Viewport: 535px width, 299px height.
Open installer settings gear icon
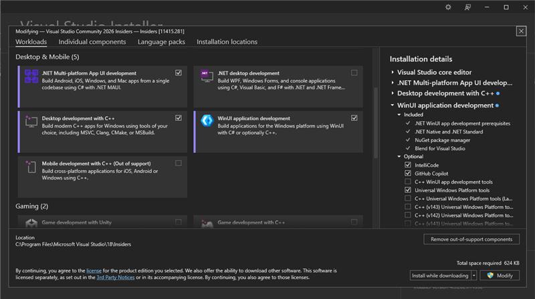coord(448,7)
